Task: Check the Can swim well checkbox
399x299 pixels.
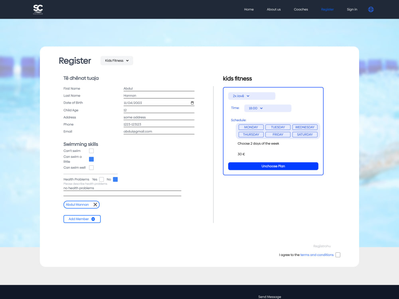Action: coord(91,167)
